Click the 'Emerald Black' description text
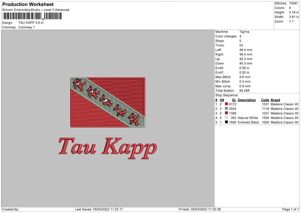Viewport: 301px width, 213px height. click(x=248, y=122)
